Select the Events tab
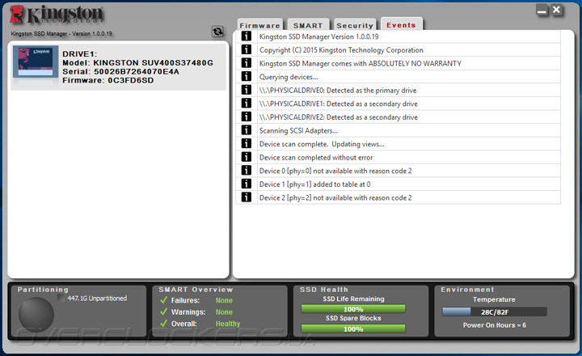This screenshot has height=356, width=582. coord(401,25)
